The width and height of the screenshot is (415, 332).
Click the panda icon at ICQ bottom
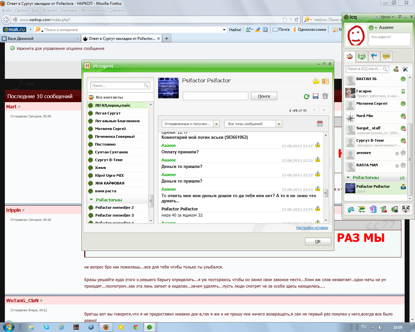406,209
